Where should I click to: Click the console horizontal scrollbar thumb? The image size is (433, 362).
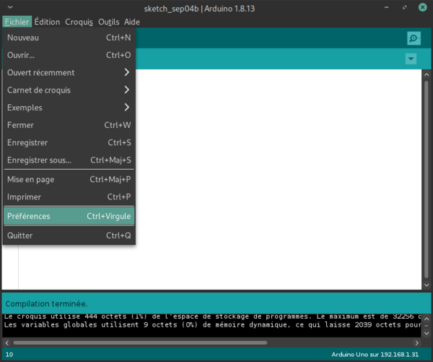[x=140, y=343]
